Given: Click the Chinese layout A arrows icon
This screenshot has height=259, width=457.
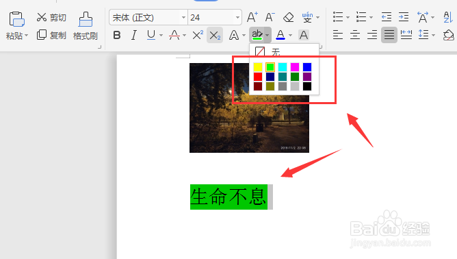Looking at the screenshot, I should click(x=423, y=17).
